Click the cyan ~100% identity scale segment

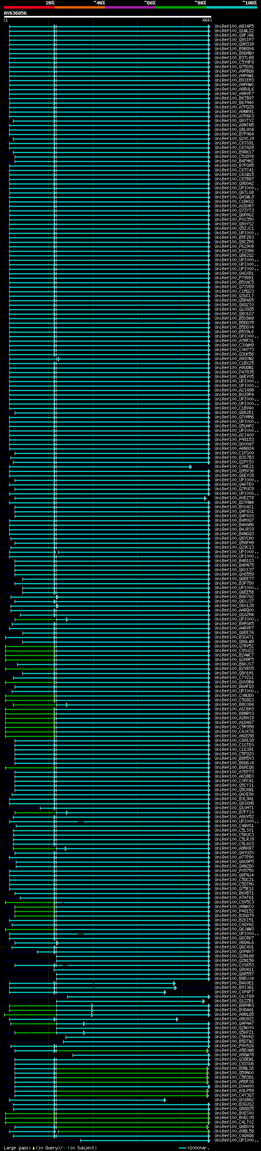(232, 7)
